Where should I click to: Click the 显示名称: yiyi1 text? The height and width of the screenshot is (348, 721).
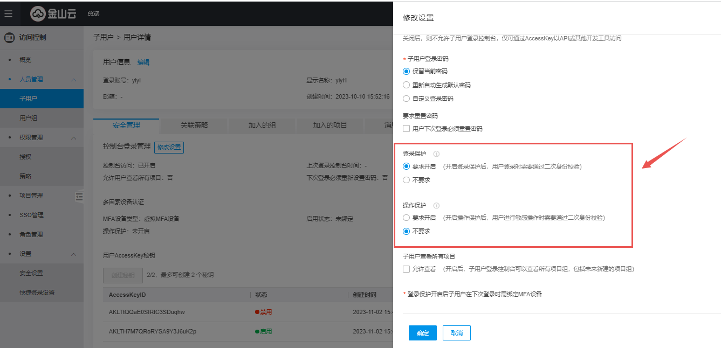(327, 80)
